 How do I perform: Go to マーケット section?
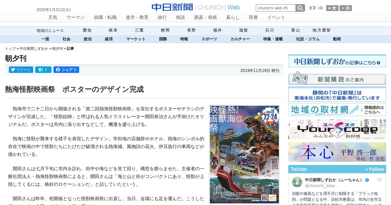(x=136, y=39)
